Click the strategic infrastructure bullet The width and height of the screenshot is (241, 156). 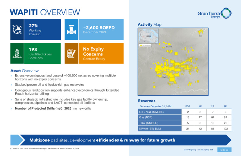click(61, 101)
